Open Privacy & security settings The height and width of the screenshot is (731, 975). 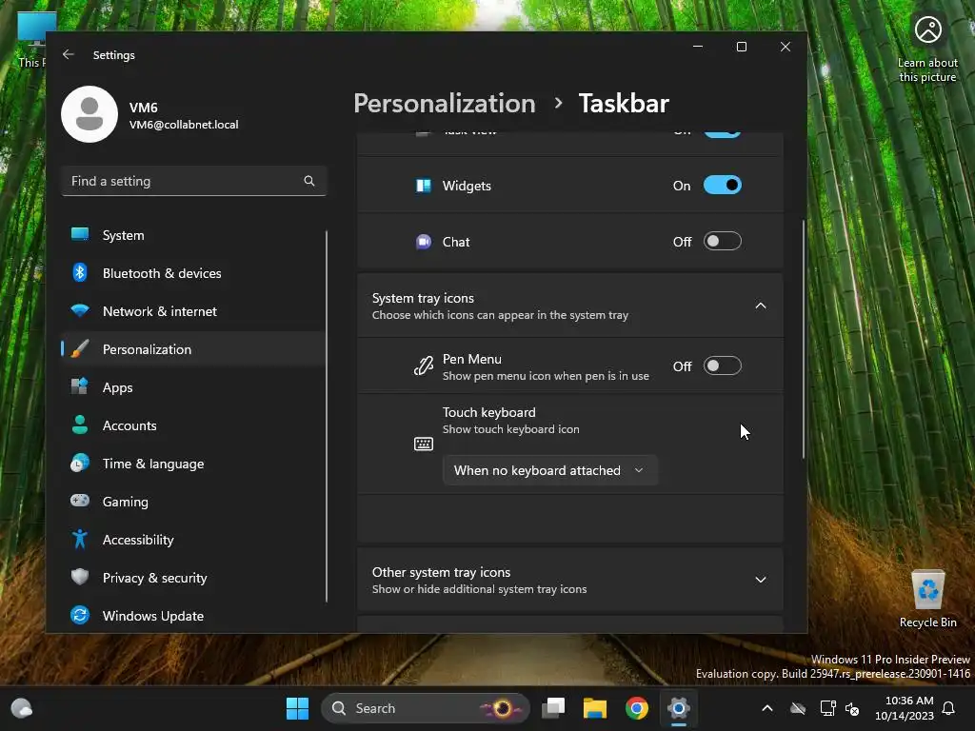193,578
